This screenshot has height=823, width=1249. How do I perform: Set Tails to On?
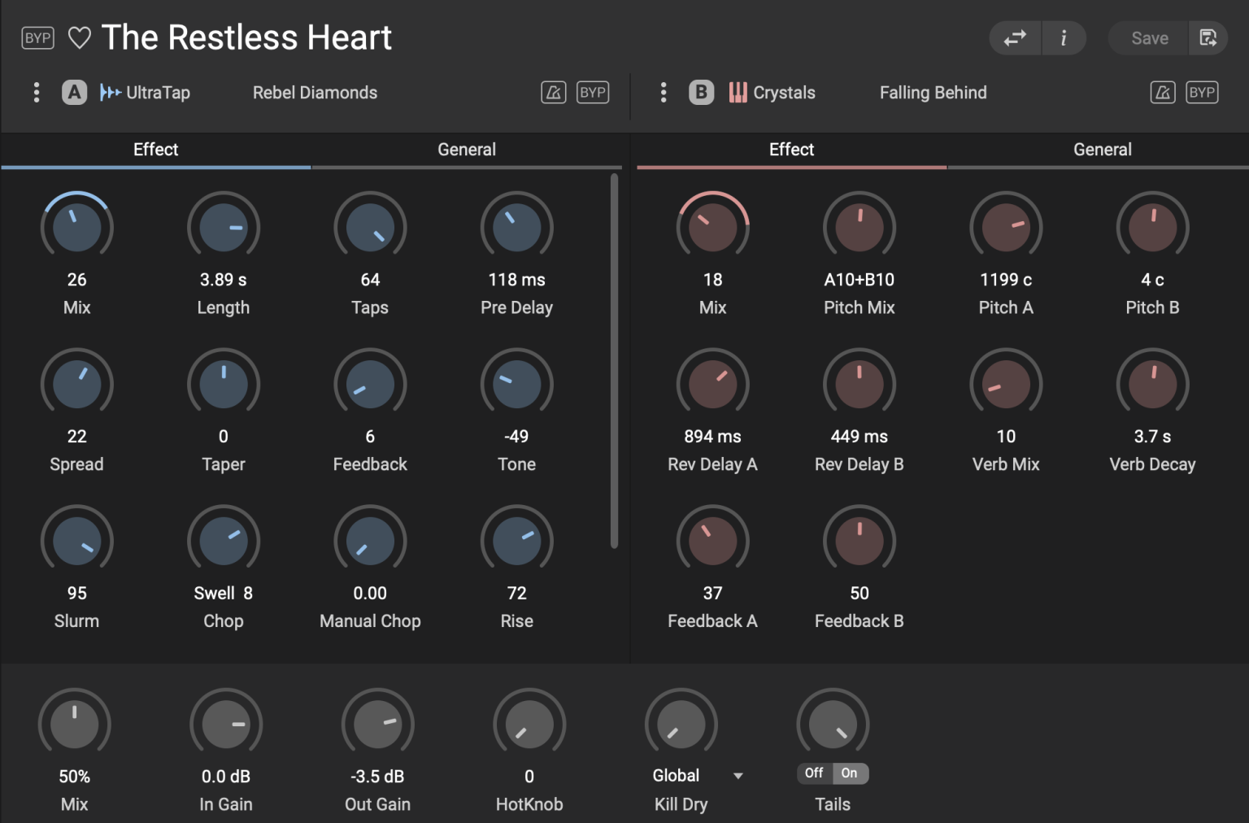(850, 773)
